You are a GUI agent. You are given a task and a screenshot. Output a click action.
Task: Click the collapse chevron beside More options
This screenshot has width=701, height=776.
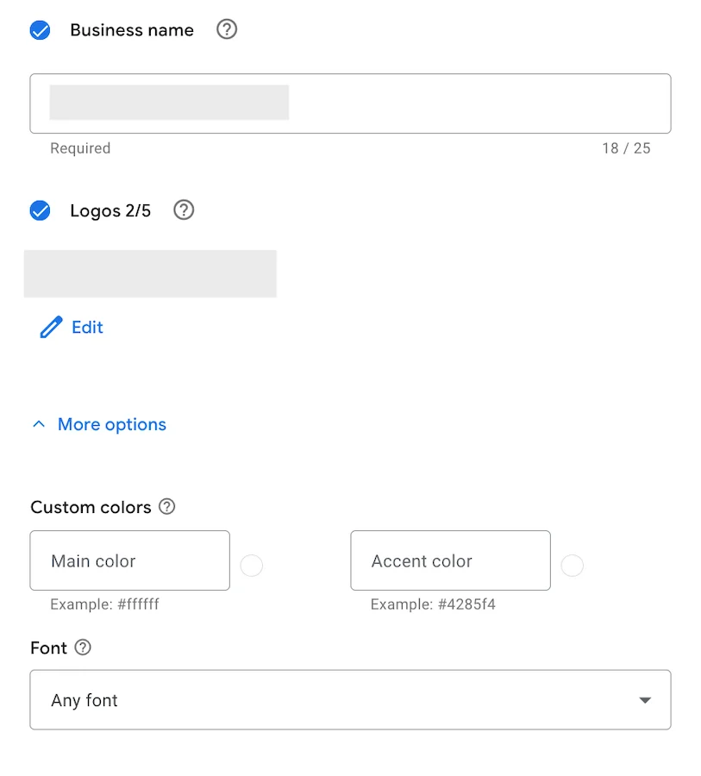pos(38,423)
